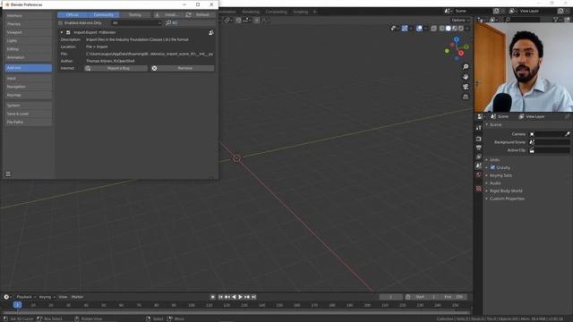Image resolution: width=573 pixels, height=322 pixels.
Task: Click the play animation button
Action: [x=241, y=297]
